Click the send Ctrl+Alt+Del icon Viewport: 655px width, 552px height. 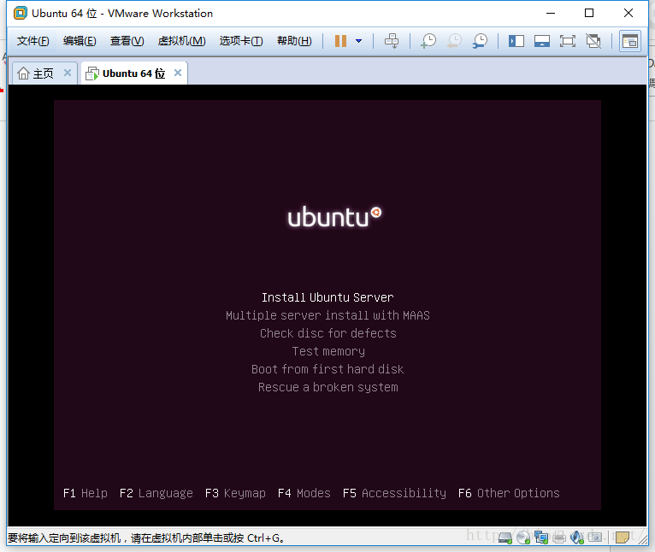[392, 41]
